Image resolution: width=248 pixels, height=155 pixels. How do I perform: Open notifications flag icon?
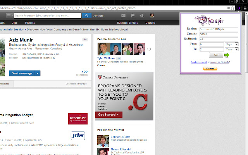(x=133, y=15)
